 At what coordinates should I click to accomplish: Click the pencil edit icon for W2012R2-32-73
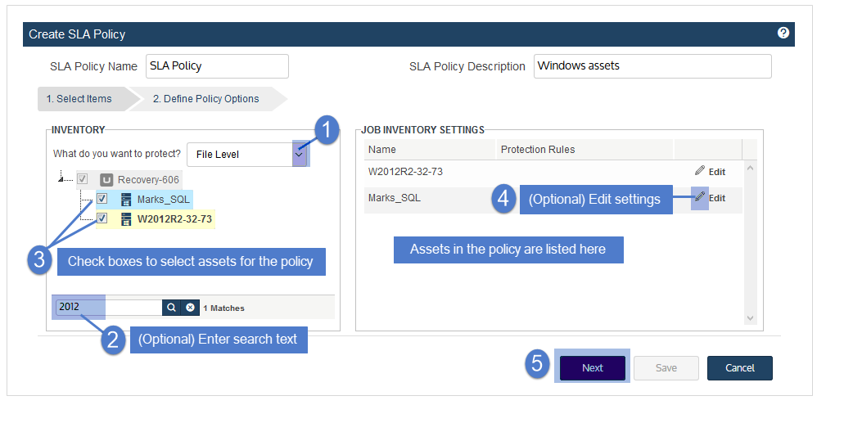click(700, 171)
